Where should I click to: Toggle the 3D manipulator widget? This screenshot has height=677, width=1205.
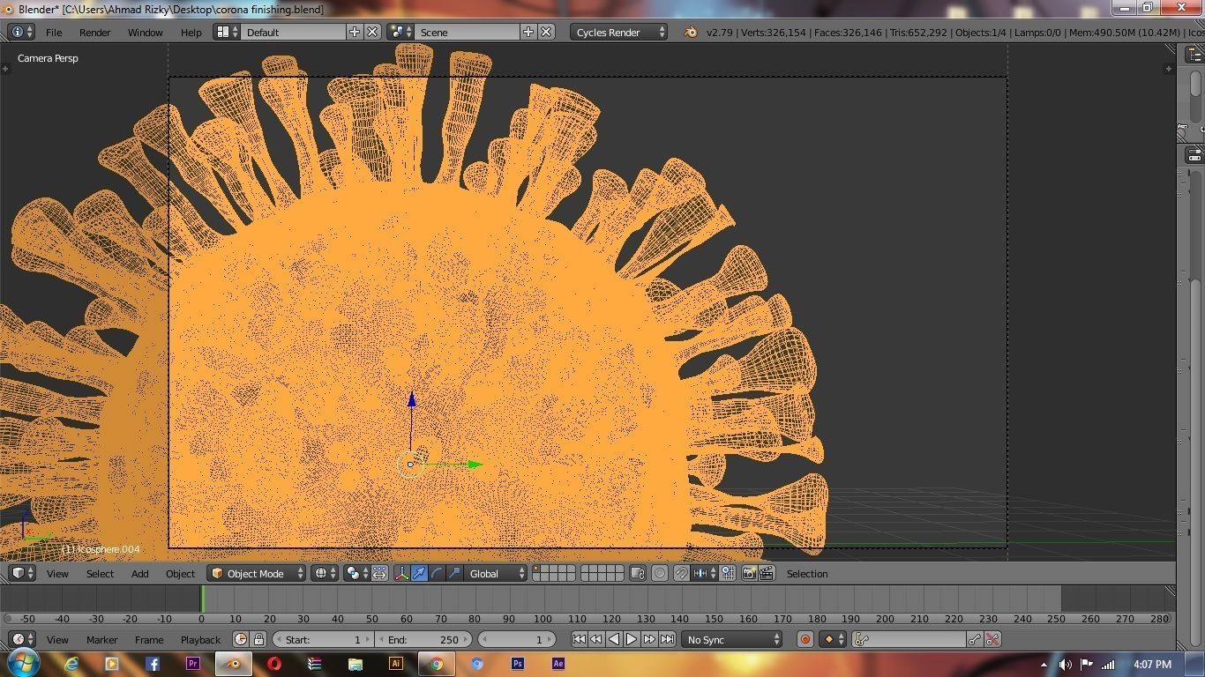(x=402, y=573)
